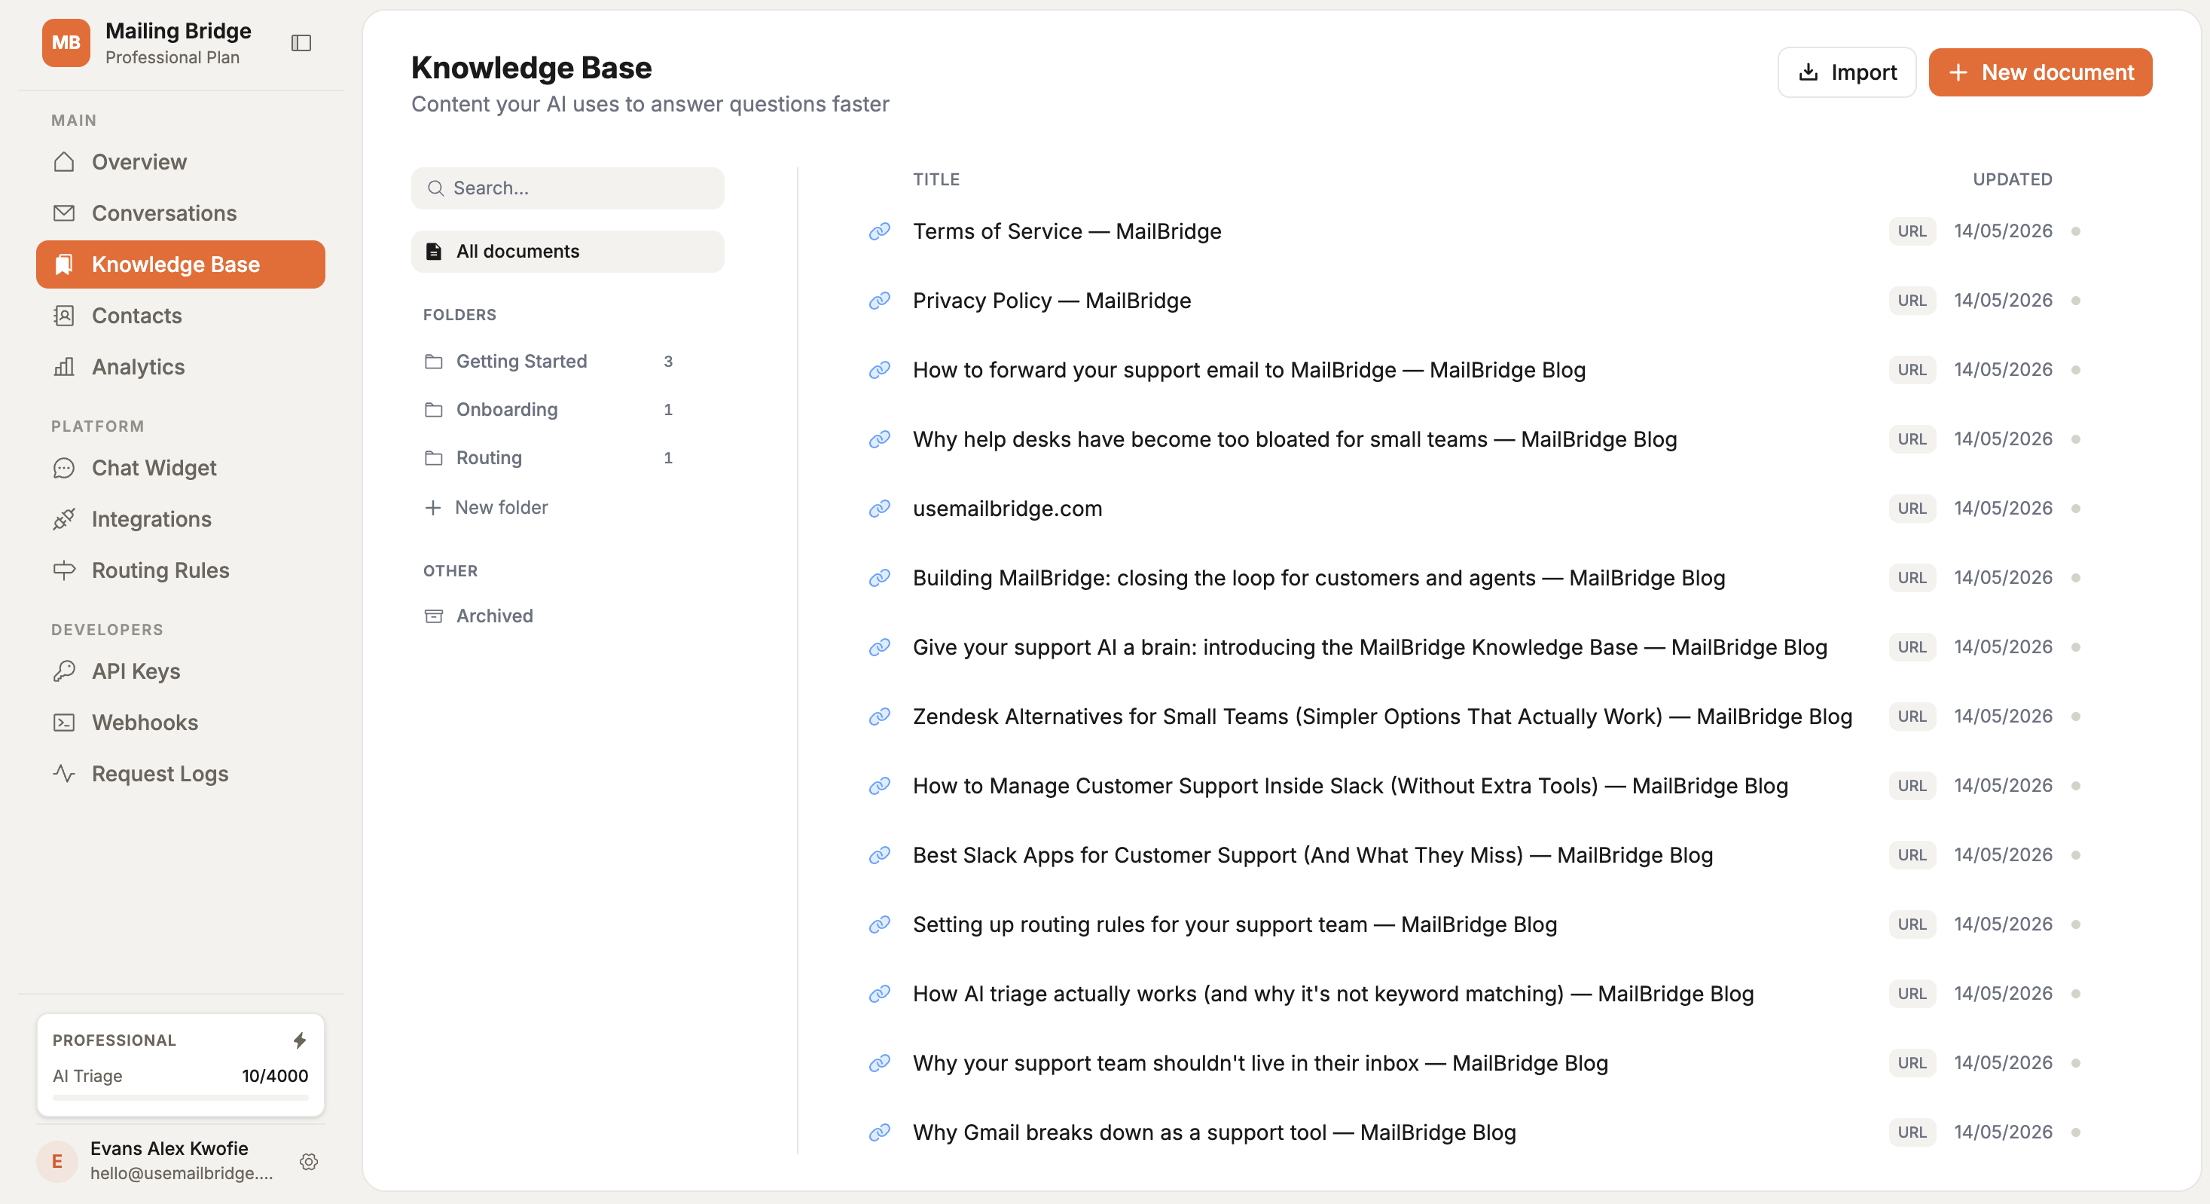Open the Overview page
Viewport: 2210px width, 1204px height.
[180, 162]
